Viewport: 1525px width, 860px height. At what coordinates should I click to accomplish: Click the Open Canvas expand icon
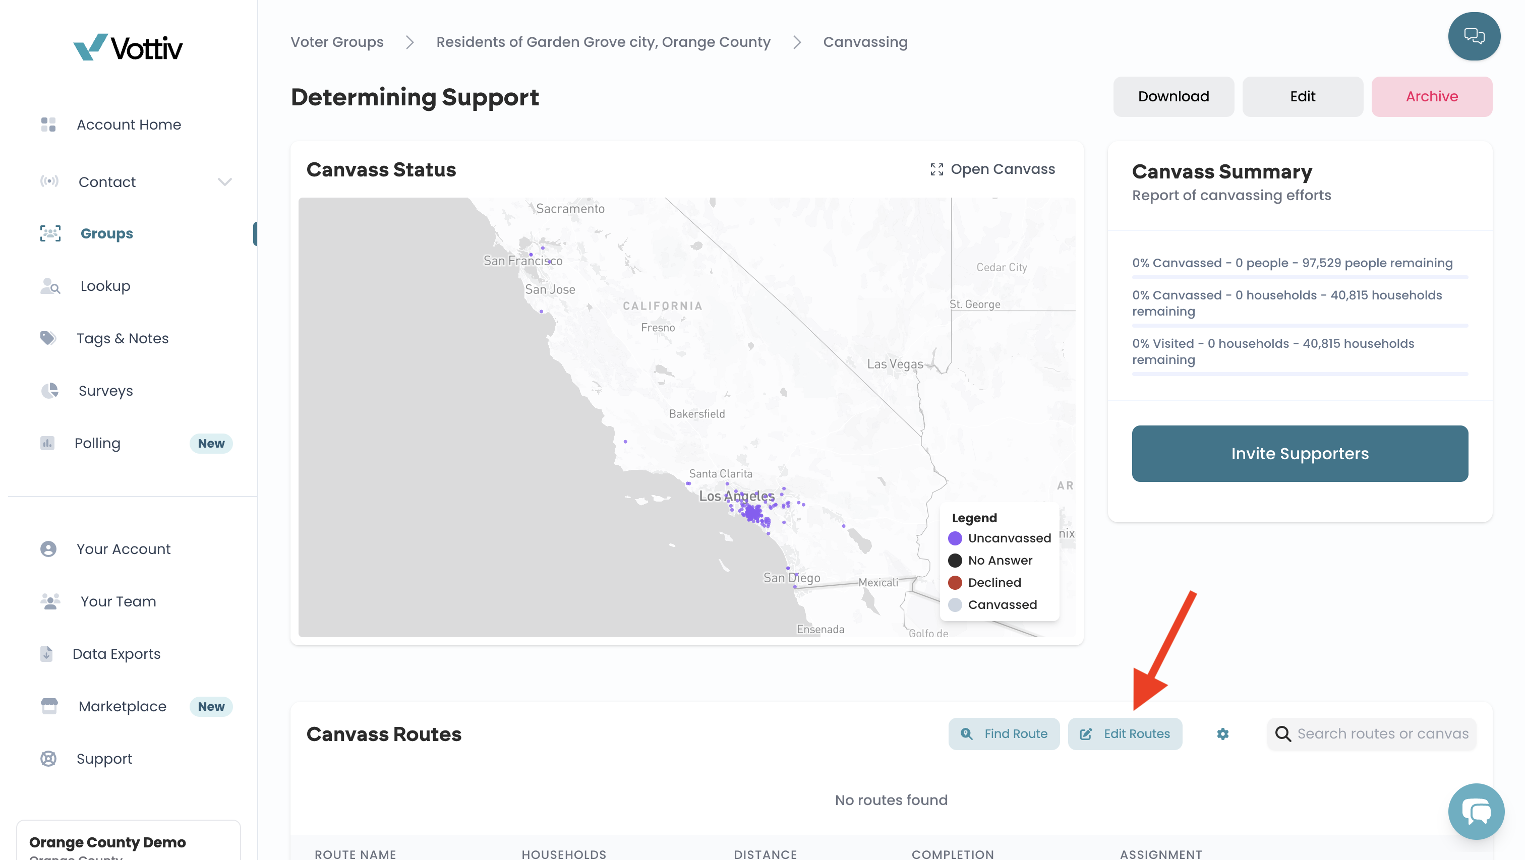click(x=936, y=169)
